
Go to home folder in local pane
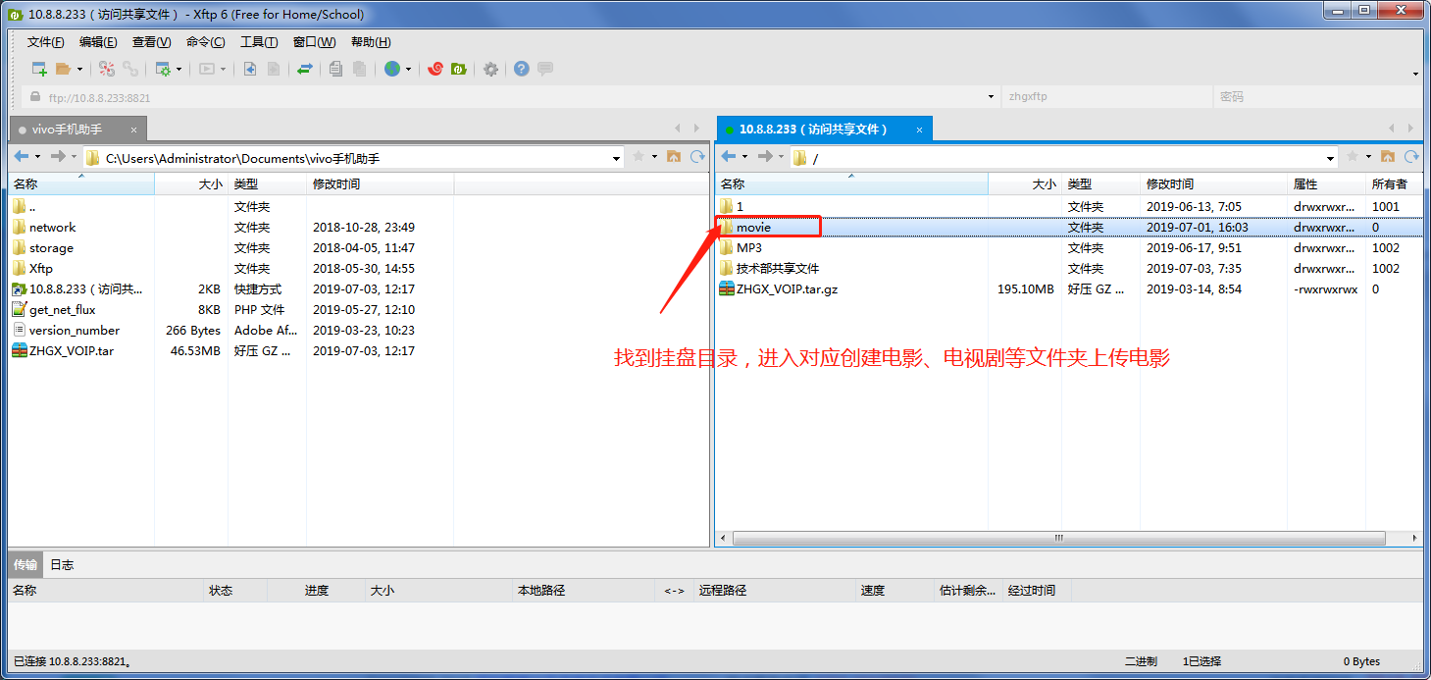(674, 157)
